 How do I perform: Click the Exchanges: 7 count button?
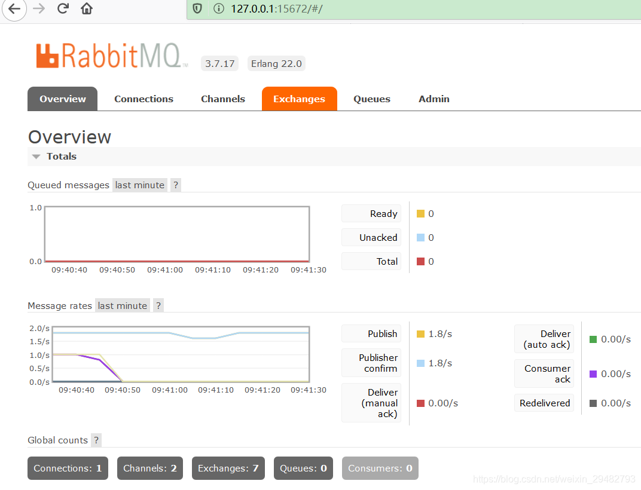click(x=228, y=468)
